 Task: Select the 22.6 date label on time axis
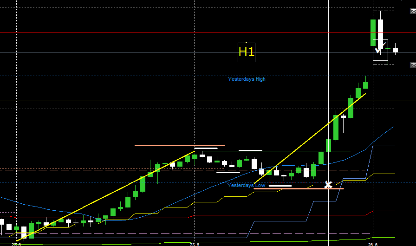coord(16,244)
